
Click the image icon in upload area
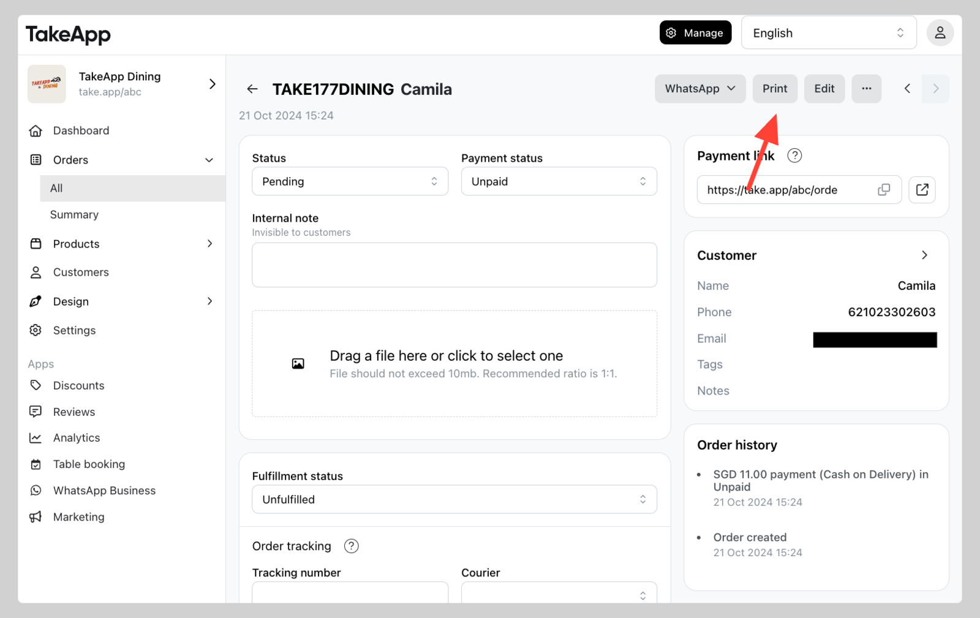click(298, 364)
